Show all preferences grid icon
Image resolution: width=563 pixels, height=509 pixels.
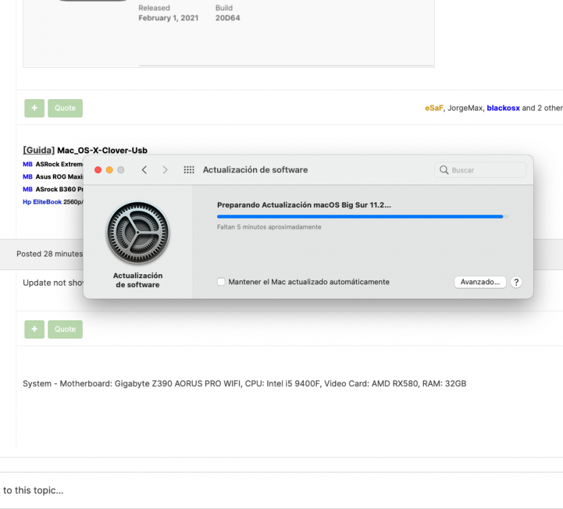point(189,170)
